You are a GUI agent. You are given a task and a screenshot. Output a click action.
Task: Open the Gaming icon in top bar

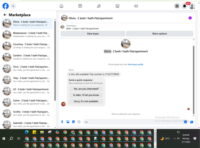pos(136,6)
